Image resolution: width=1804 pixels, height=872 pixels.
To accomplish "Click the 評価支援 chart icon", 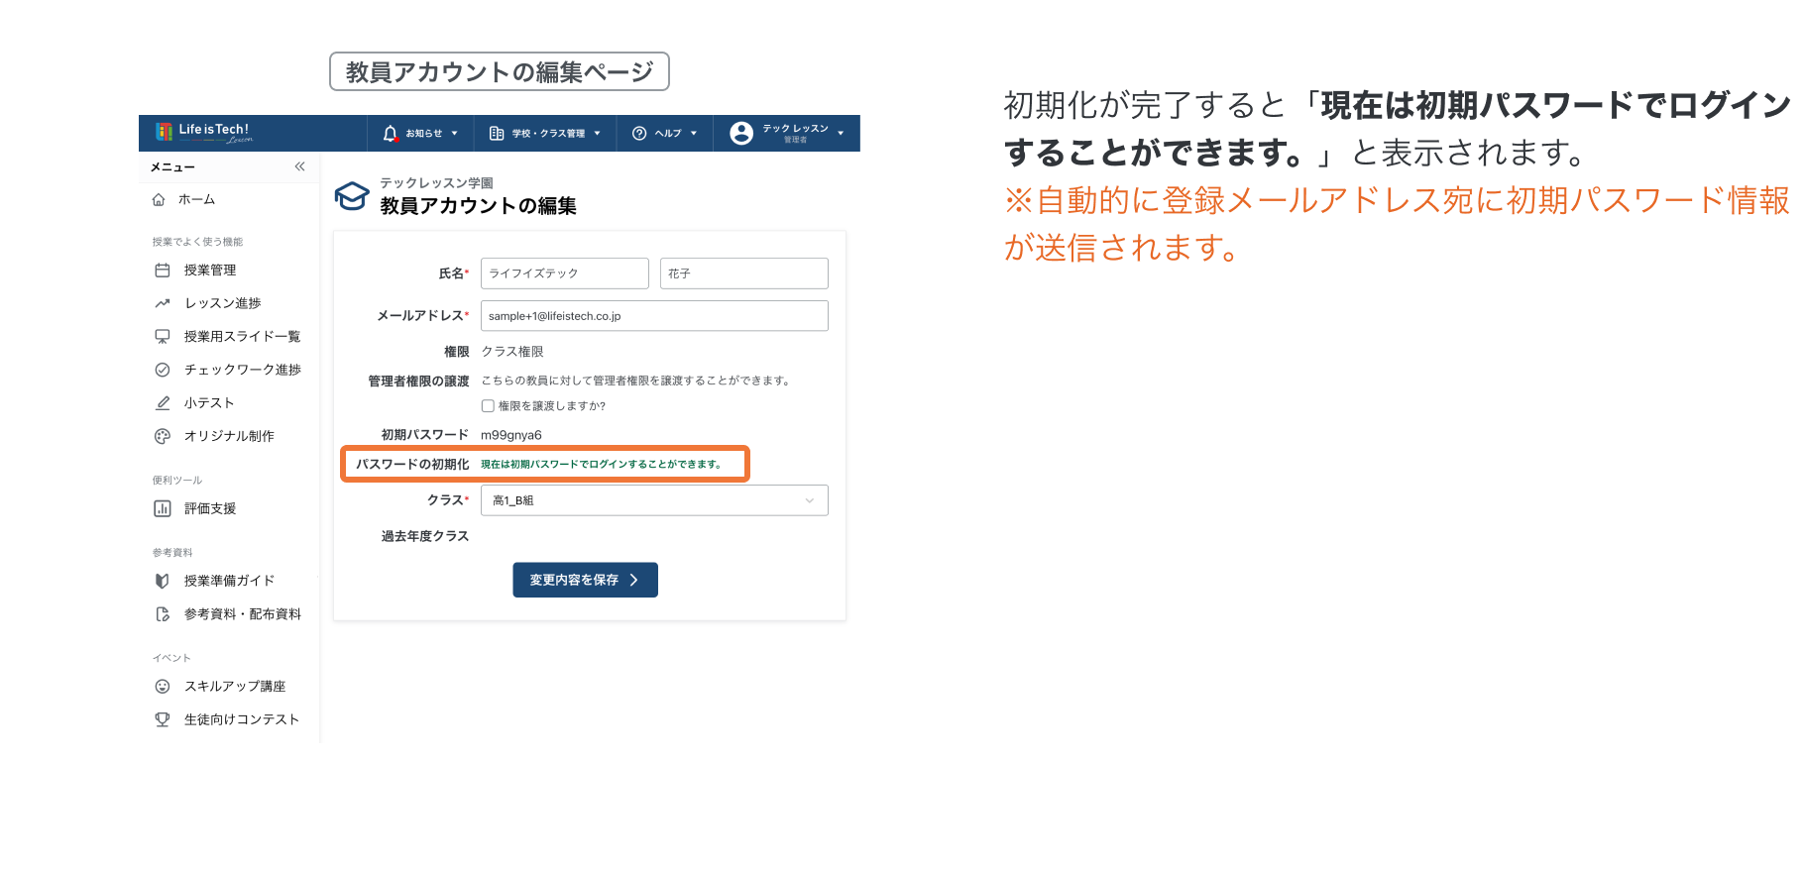I will point(163,508).
